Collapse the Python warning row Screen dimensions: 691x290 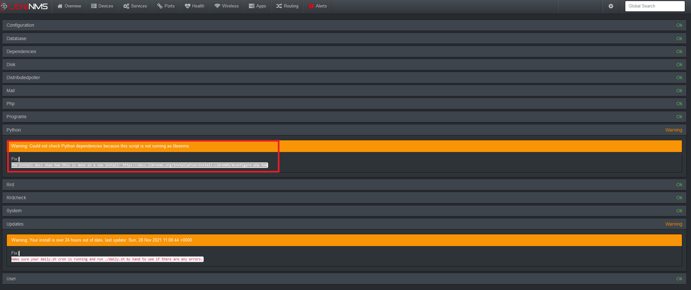(x=344, y=130)
